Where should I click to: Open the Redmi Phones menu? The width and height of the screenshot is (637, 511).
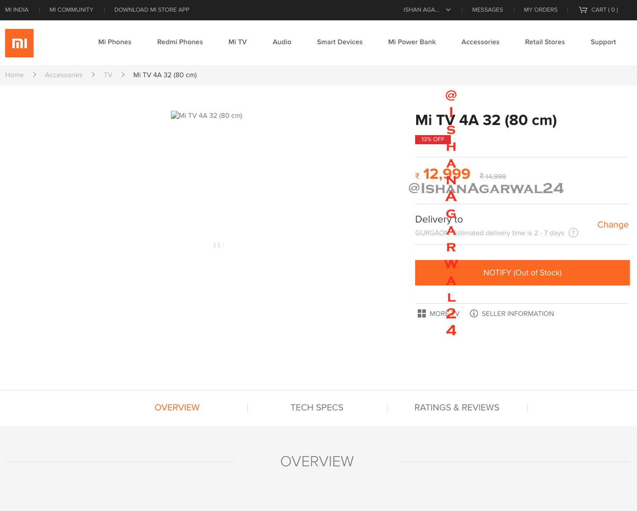coord(180,42)
